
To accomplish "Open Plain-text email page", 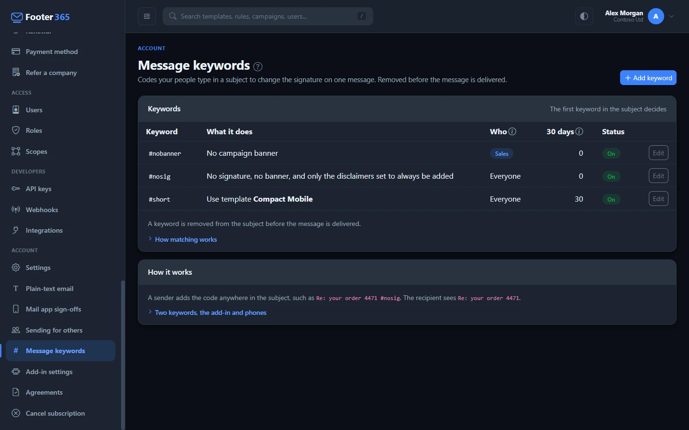I will [x=60, y=289].
